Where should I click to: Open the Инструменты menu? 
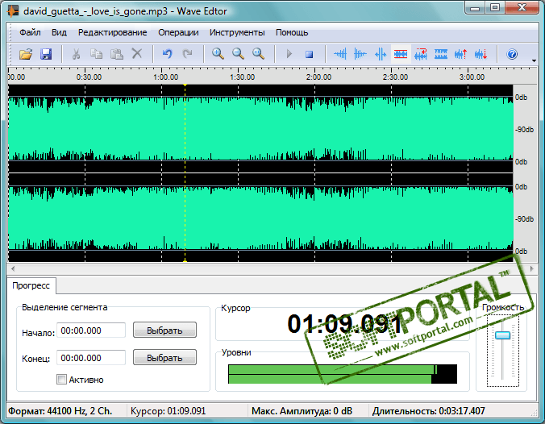237,33
